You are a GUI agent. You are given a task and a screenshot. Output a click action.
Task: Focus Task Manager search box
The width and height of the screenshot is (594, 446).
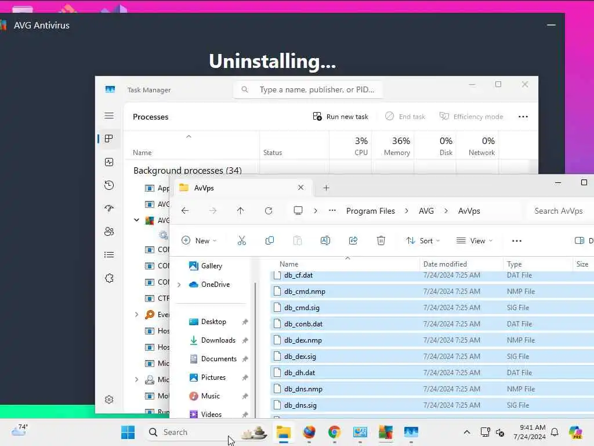pos(308,89)
